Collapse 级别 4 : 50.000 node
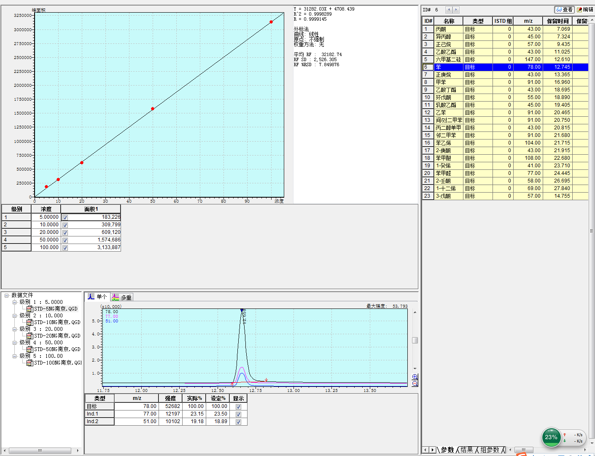This screenshot has width=595, height=456. coord(15,343)
